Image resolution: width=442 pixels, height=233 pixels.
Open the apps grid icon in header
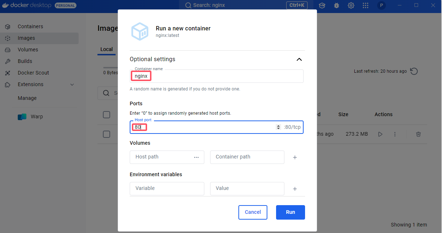coord(366,5)
